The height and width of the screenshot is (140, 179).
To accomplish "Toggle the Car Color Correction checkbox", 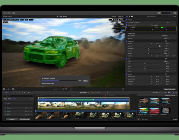I will [127, 22].
